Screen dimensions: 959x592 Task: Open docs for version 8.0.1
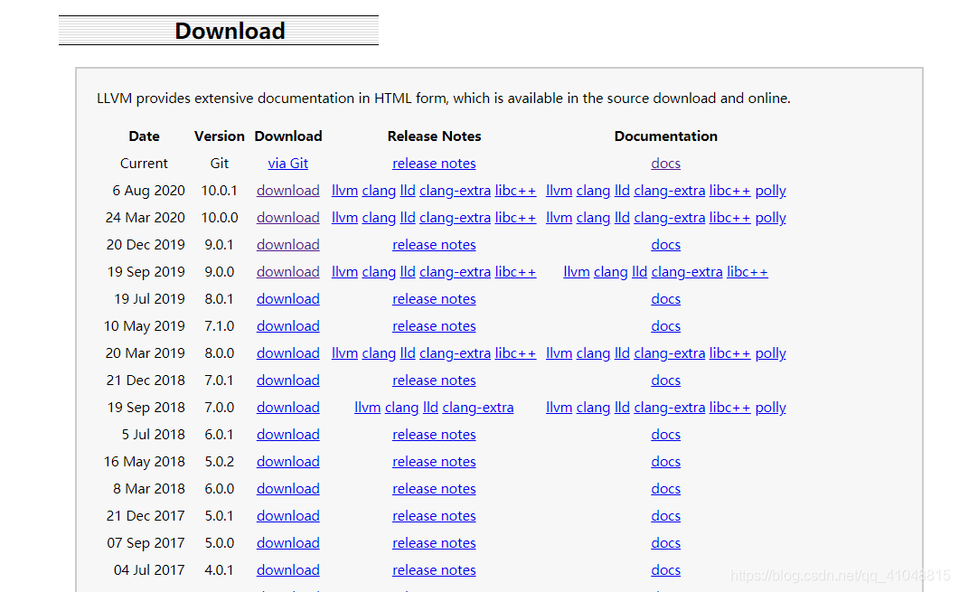click(665, 299)
